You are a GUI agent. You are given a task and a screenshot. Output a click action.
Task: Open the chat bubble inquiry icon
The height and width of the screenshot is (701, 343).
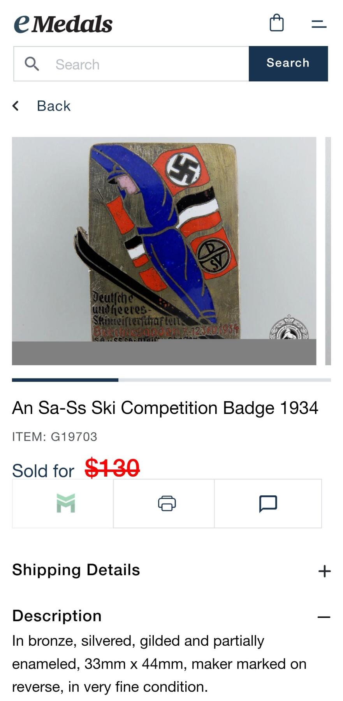pos(268,504)
